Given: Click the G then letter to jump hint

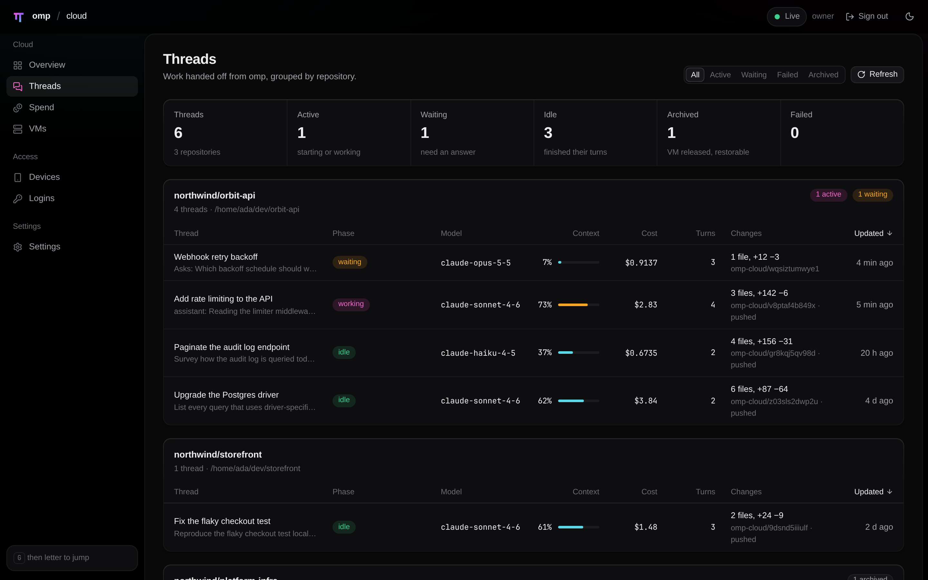Looking at the screenshot, I should pyautogui.click(x=72, y=558).
